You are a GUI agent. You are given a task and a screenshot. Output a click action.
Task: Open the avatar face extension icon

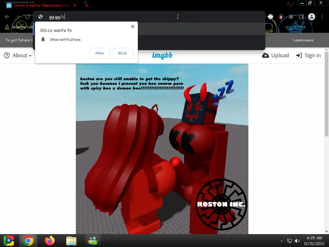281,17
